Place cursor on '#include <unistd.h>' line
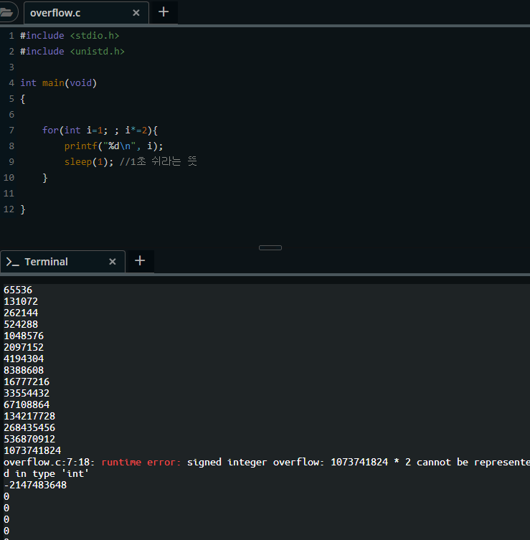530x540 pixels. [72, 52]
